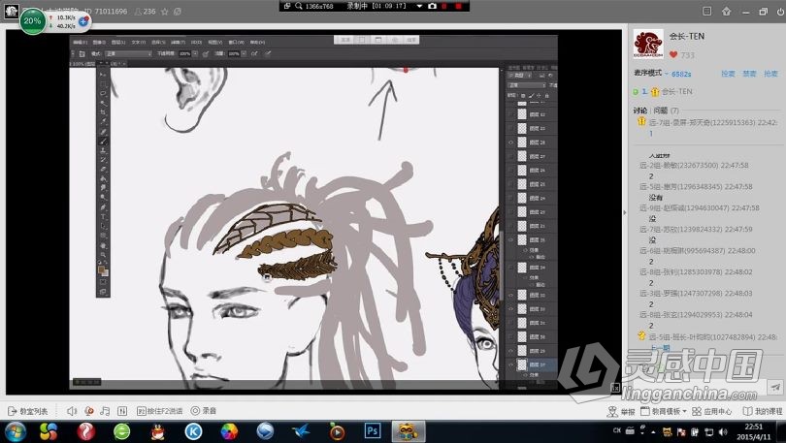Toggle lock position in Layers panel

pyautogui.click(x=539, y=95)
